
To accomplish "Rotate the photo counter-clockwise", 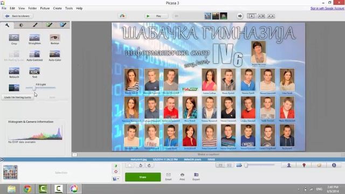I will click(x=141, y=165).
